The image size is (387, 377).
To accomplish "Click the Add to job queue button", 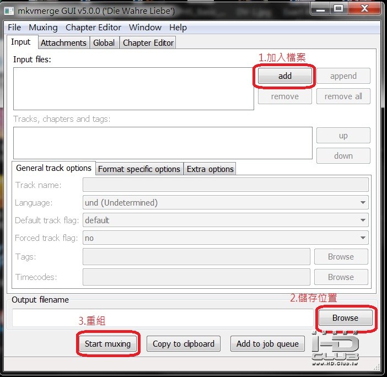I will 267,343.
